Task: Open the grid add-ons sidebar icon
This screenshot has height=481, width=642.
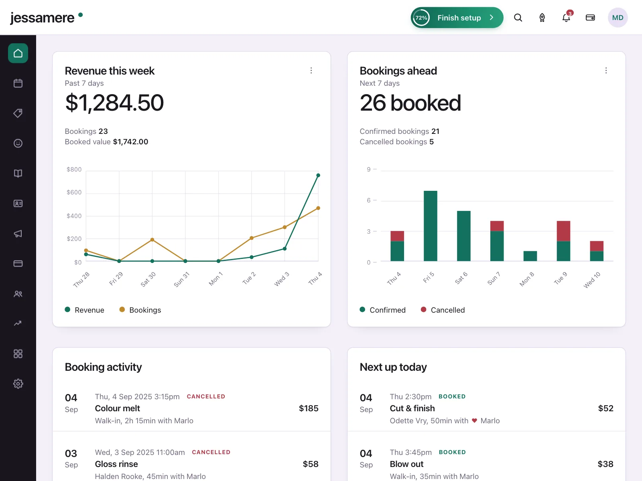Action: click(x=18, y=354)
